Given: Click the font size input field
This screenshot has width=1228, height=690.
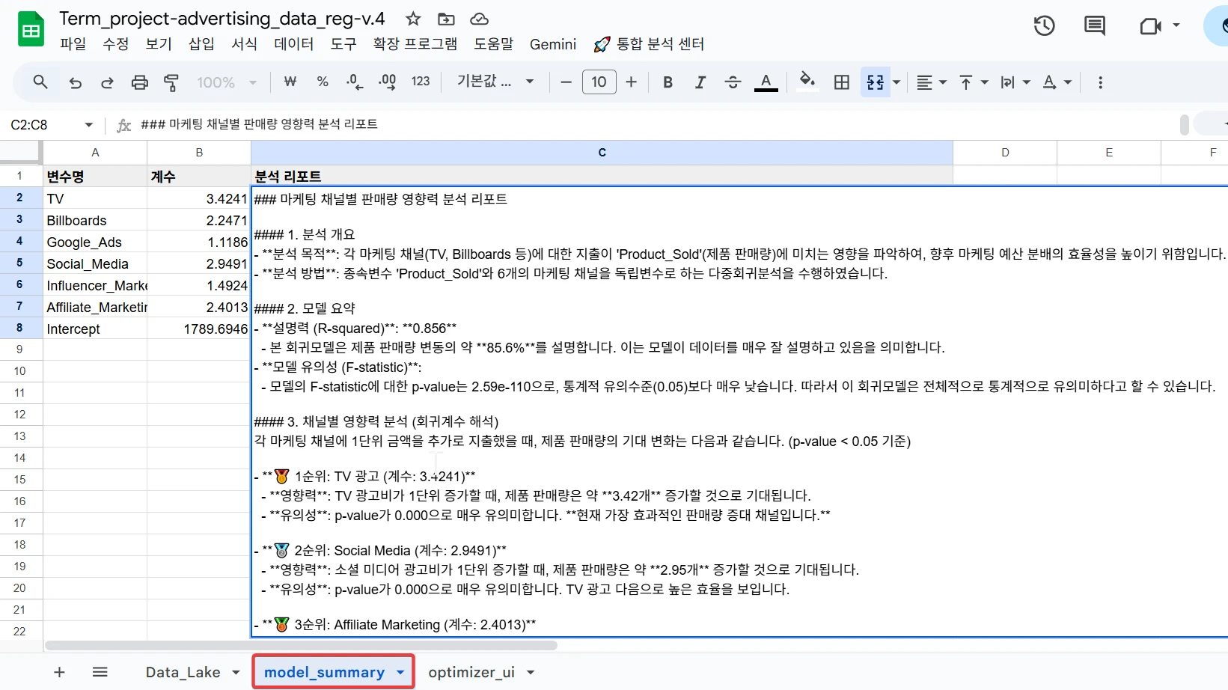Looking at the screenshot, I should [599, 82].
